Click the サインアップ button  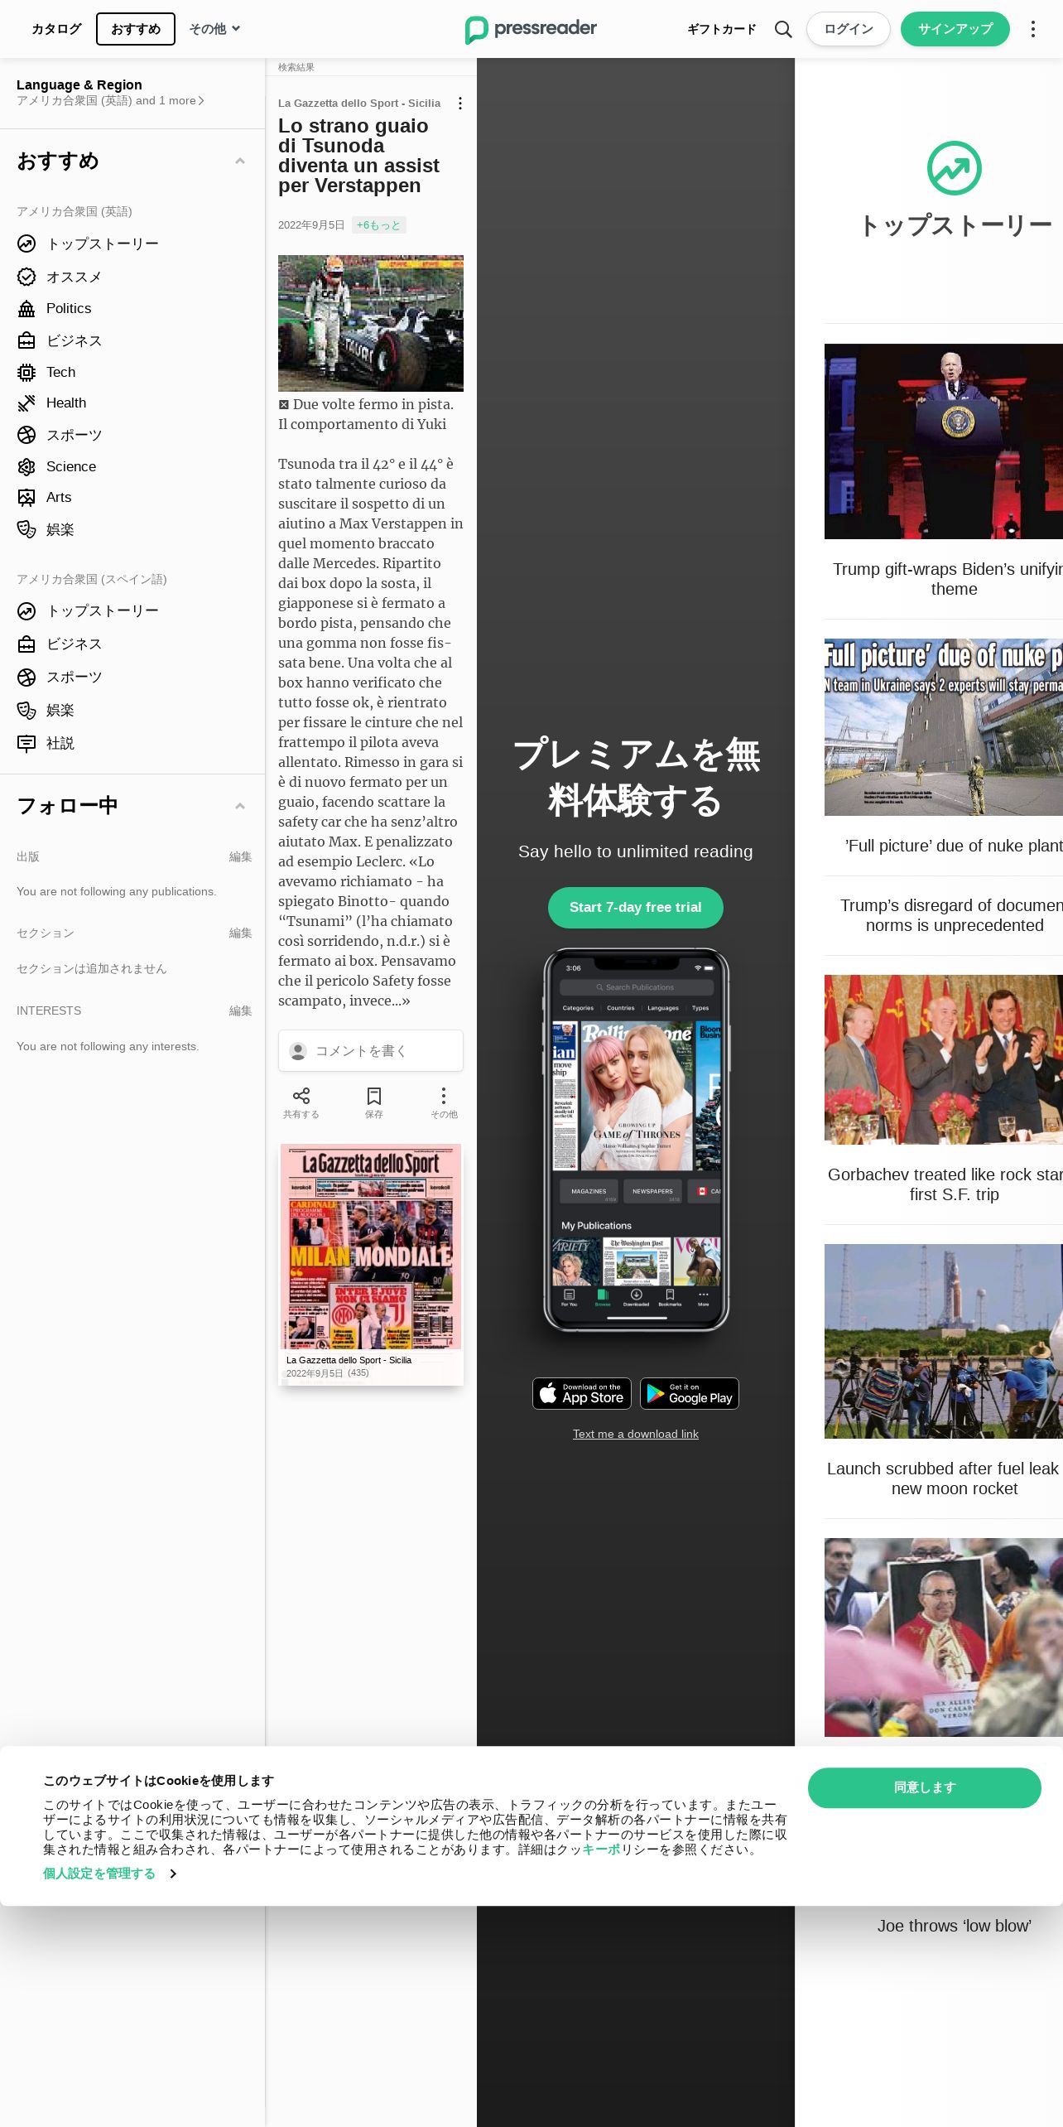(955, 29)
